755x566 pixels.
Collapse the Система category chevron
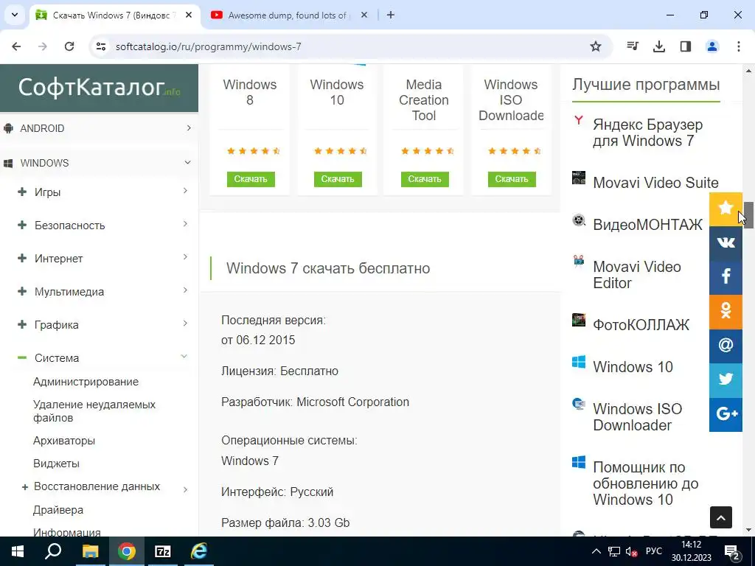point(184,357)
